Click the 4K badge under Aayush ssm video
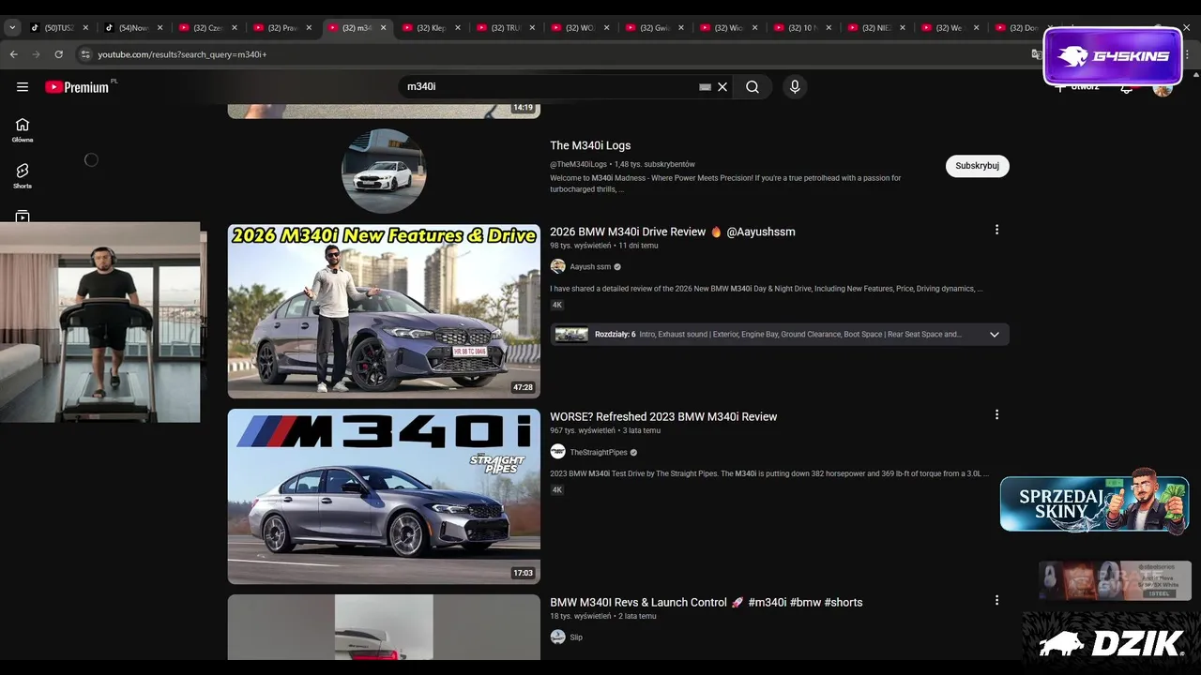Image resolution: width=1201 pixels, height=675 pixels. 557,305
